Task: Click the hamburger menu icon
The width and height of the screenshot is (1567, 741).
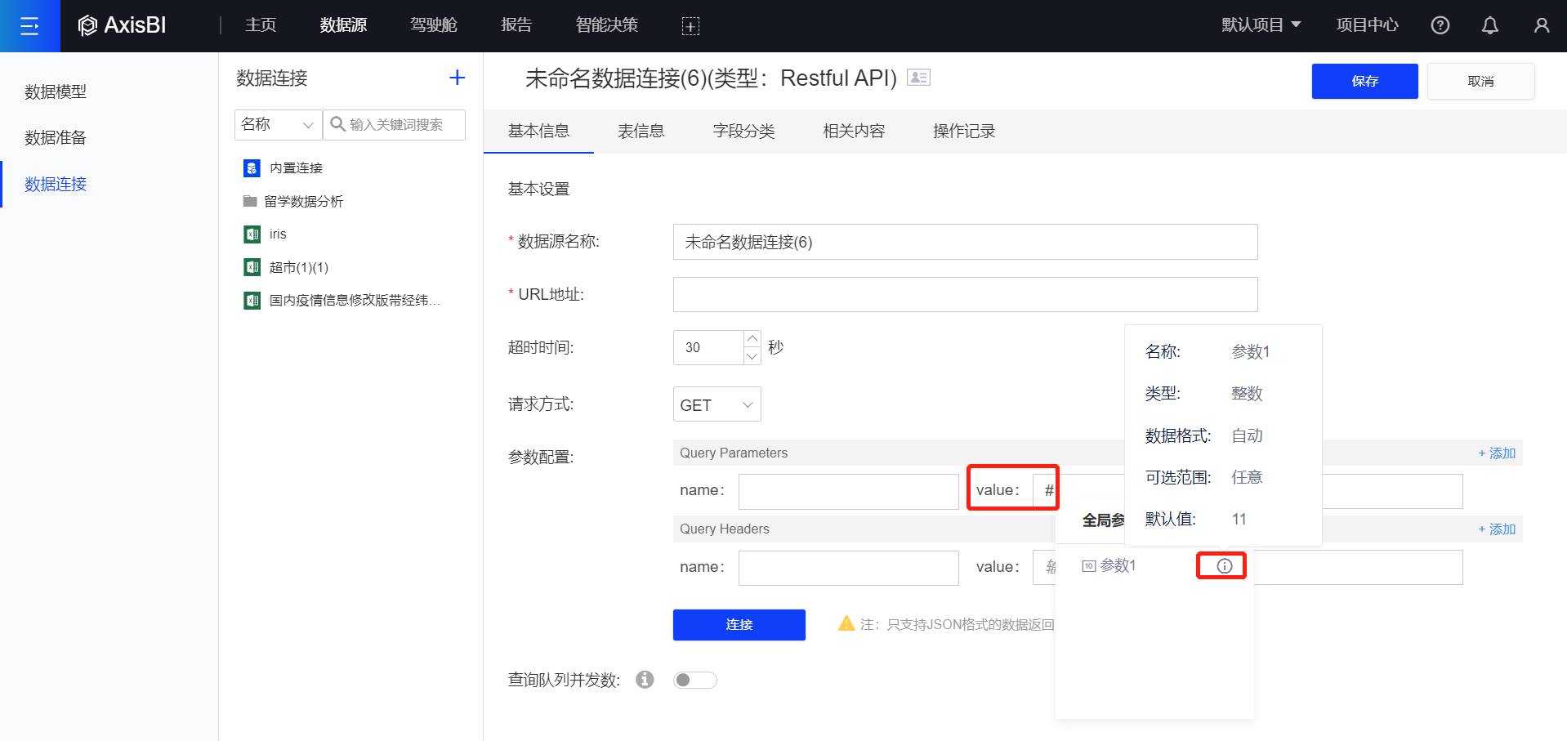Action: pos(29,26)
